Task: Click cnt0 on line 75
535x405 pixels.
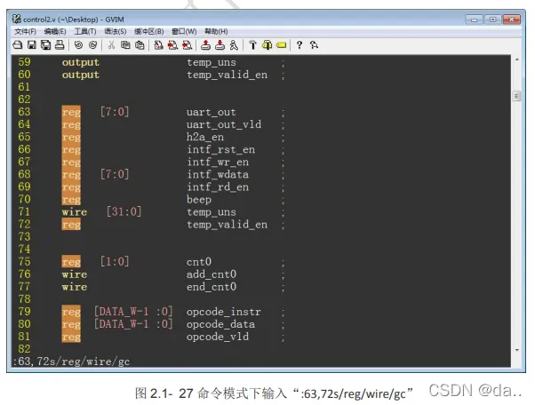Action: pos(199,262)
